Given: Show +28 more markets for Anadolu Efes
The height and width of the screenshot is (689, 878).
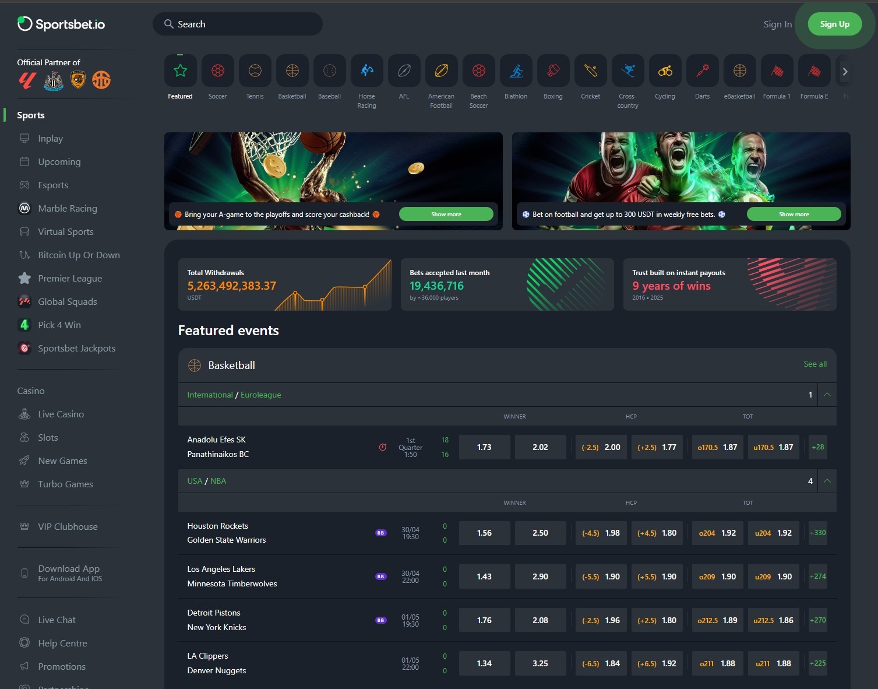Looking at the screenshot, I should [818, 447].
